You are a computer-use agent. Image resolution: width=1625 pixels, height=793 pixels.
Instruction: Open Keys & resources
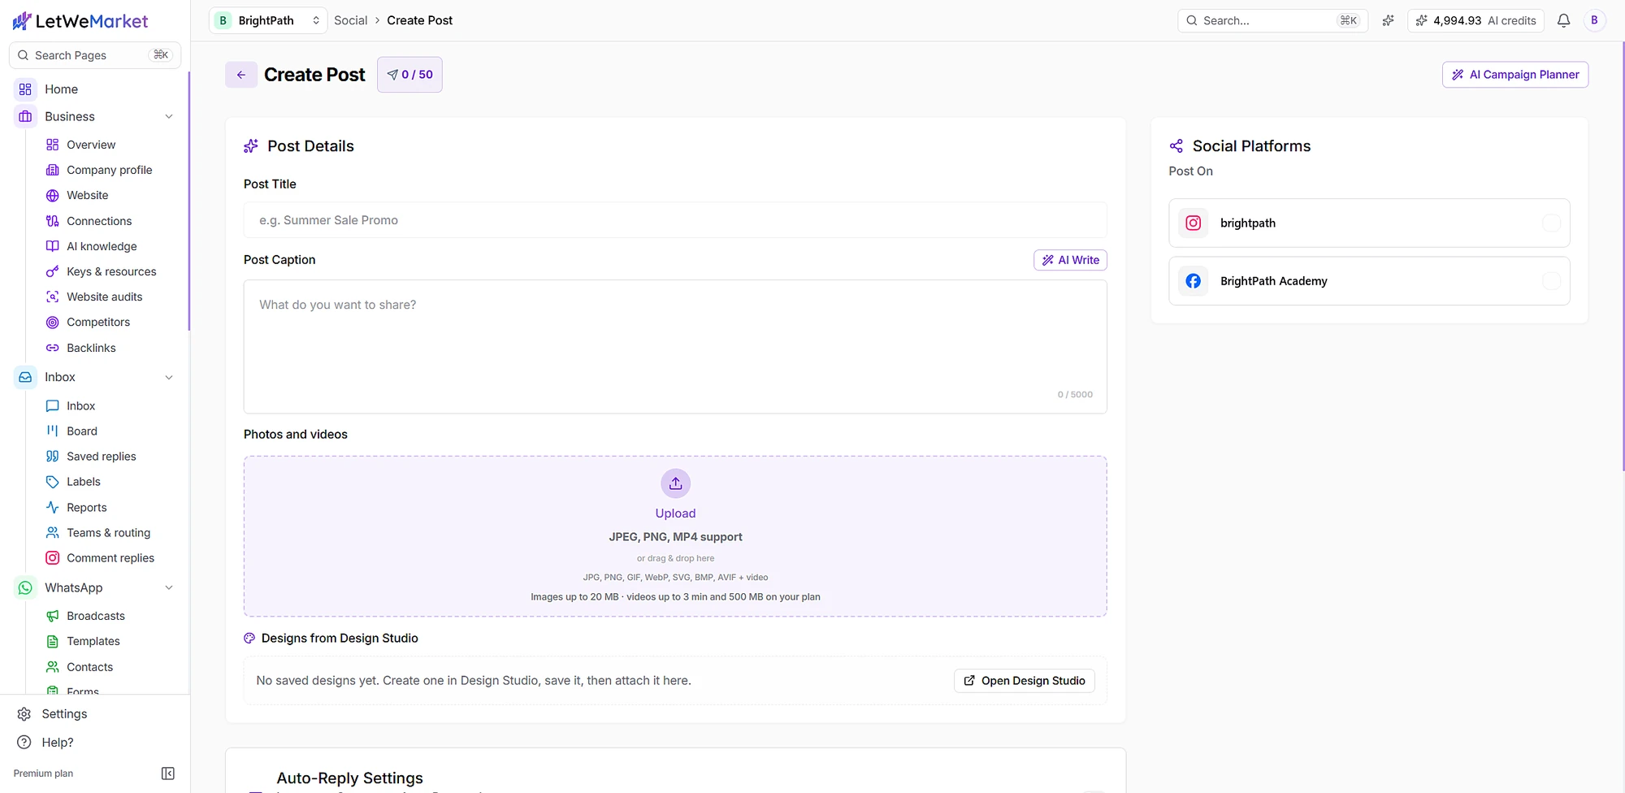110,271
